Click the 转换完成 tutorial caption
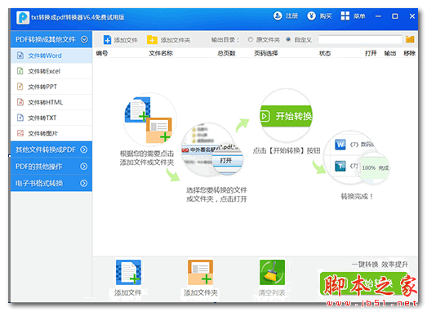This screenshot has height=312, width=427. pyautogui.click(x=357, y=196)
